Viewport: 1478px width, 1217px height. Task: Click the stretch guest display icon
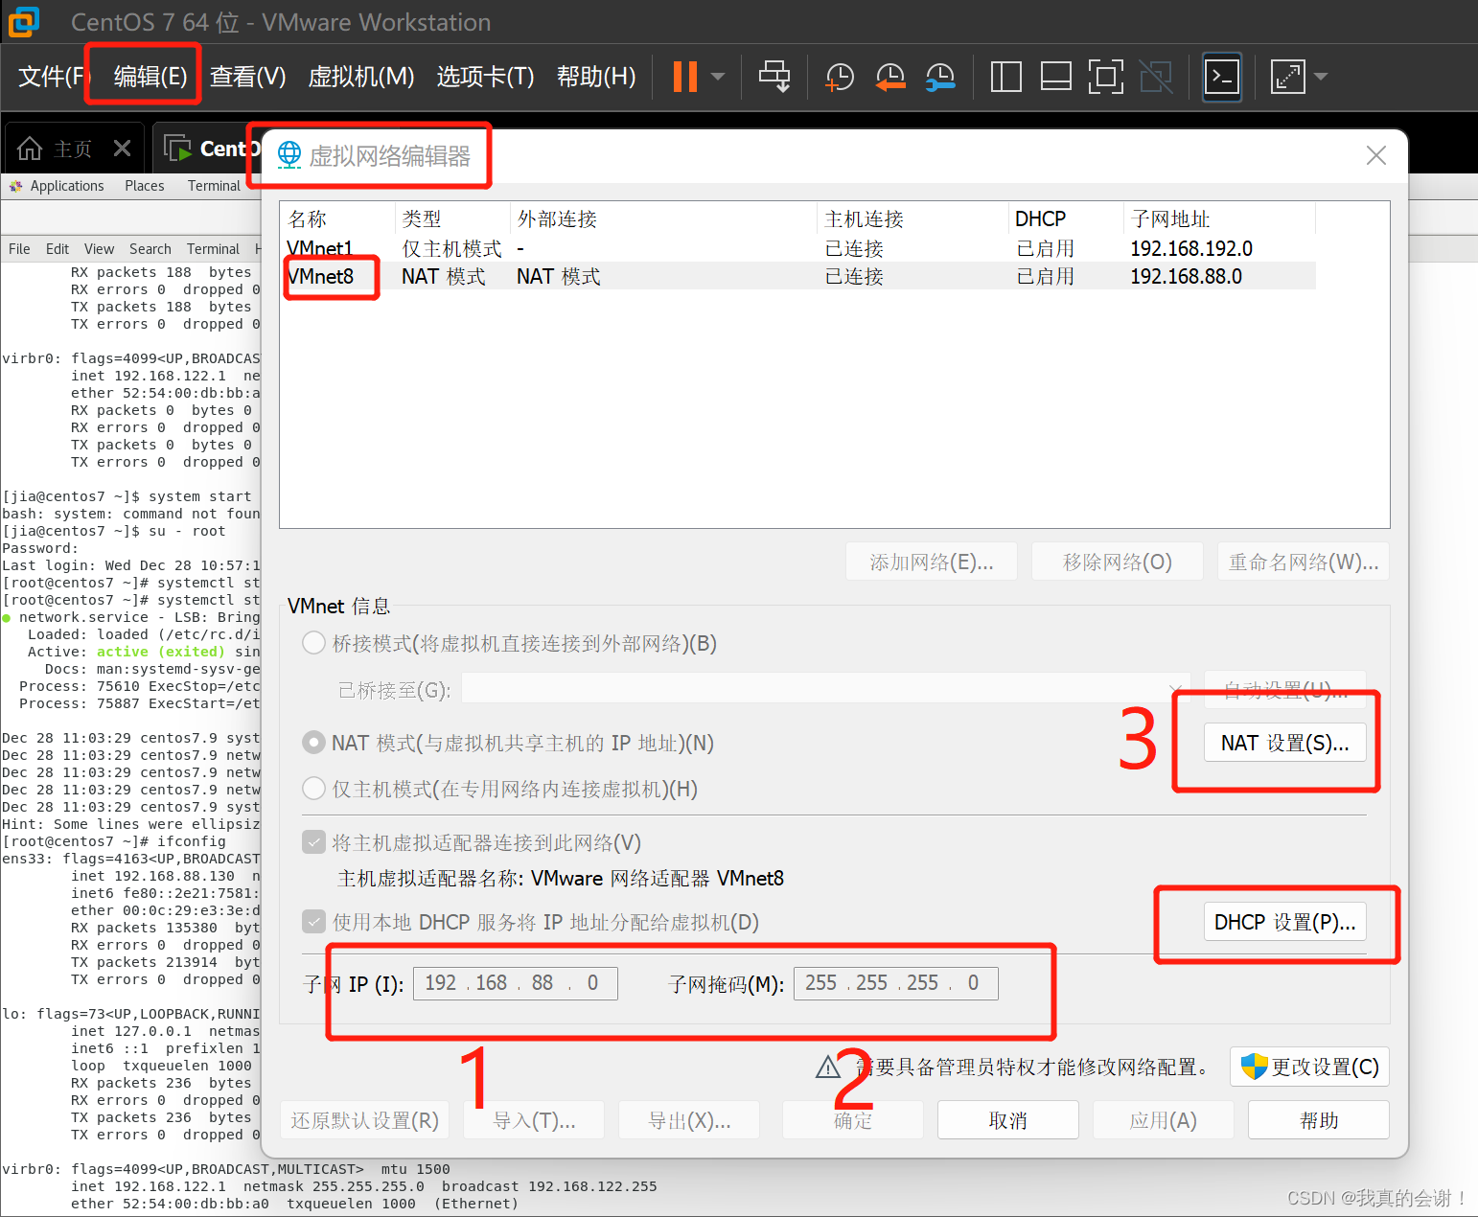1287,77
